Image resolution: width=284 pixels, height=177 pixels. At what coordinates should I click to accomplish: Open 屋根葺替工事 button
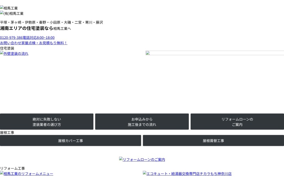(x=213, y=141)
